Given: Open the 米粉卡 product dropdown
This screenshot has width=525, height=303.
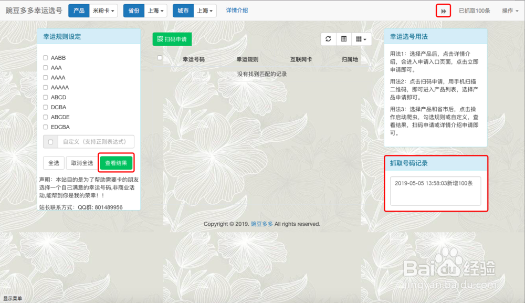Looking at the screenshot, I should tap(103, 10).
